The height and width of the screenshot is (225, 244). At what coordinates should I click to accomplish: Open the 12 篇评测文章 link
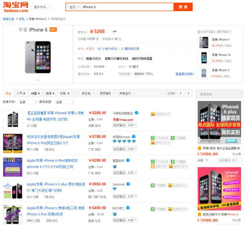(130, 49)
